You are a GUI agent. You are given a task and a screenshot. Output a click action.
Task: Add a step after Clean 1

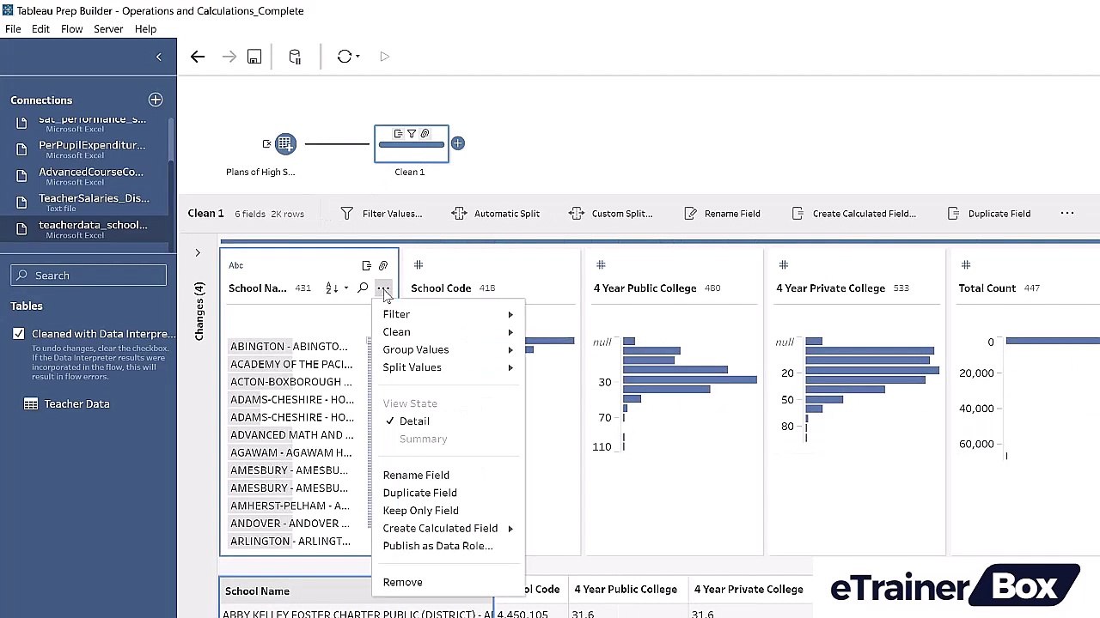pyautogui.click(x=458, y=143)
